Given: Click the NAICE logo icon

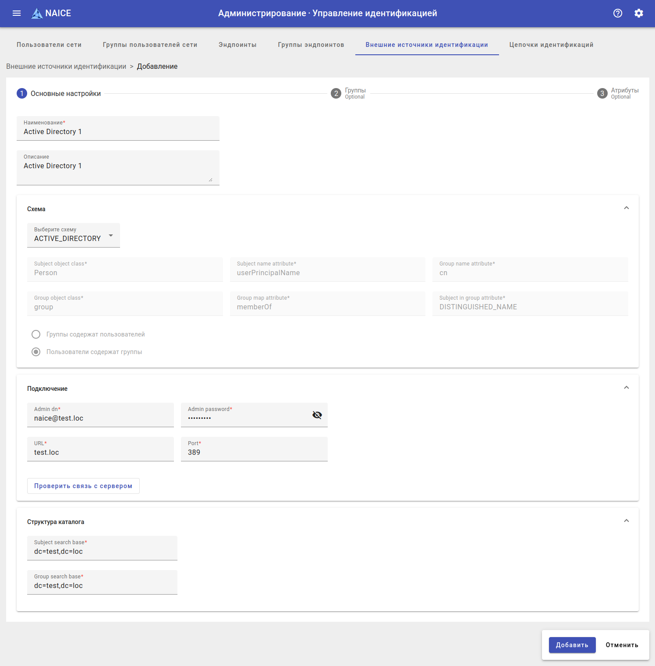Looking at the screenshot, I should [x=37, y=14].
